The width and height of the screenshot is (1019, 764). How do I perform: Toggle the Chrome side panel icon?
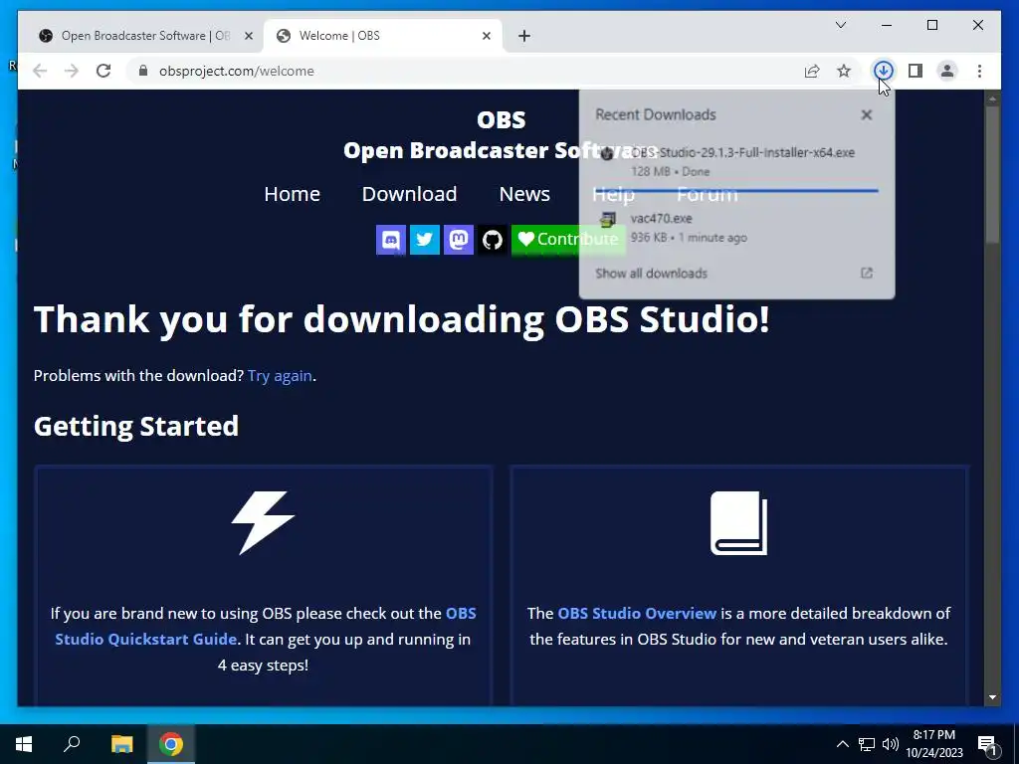[916, 71]
